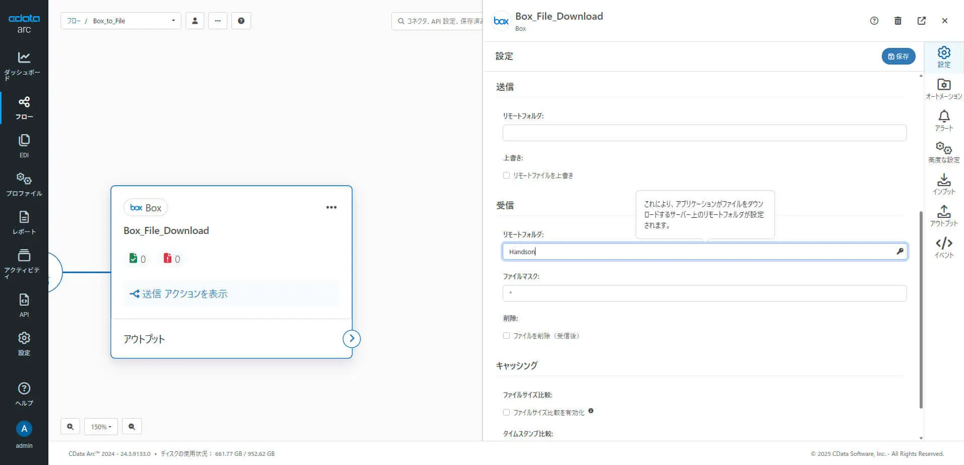The width and height of the screenshot is (964, 465).
Task: Open the アクティビティ sidebar section
Action: click(24, 263)
